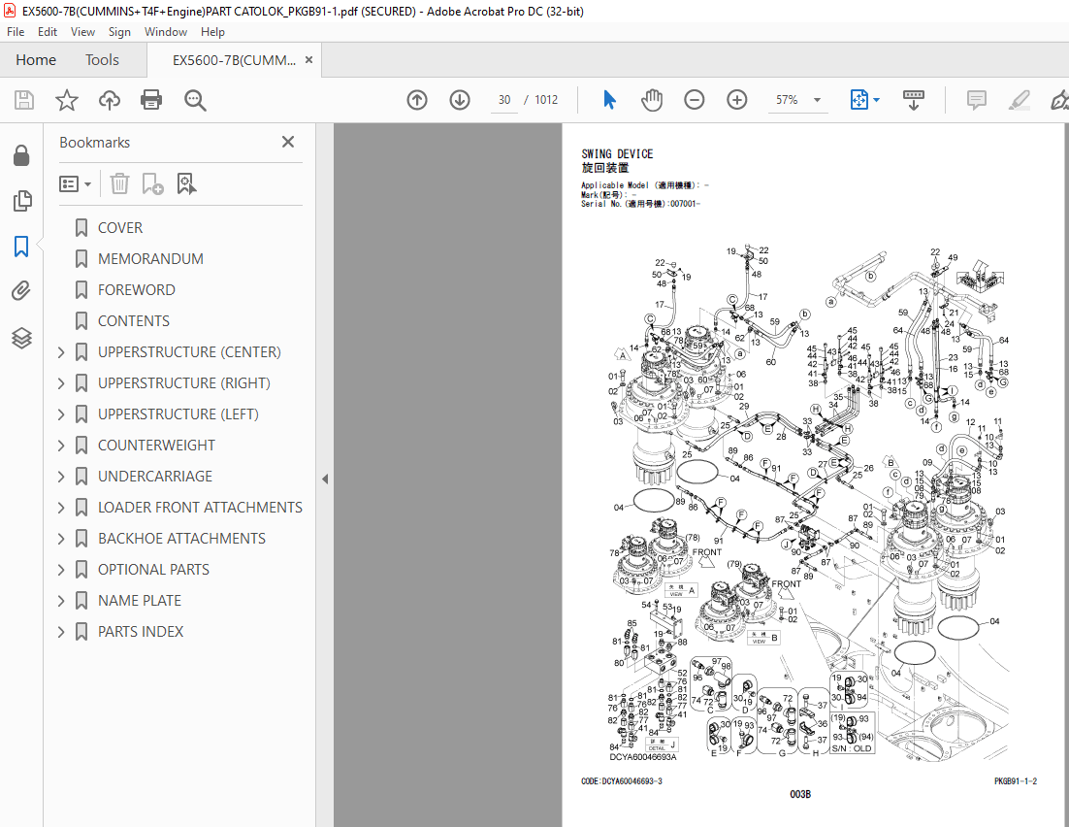This screenshot has width=1069, height=827.
Task: Go to previous page arrow
Action: [417, 100]
